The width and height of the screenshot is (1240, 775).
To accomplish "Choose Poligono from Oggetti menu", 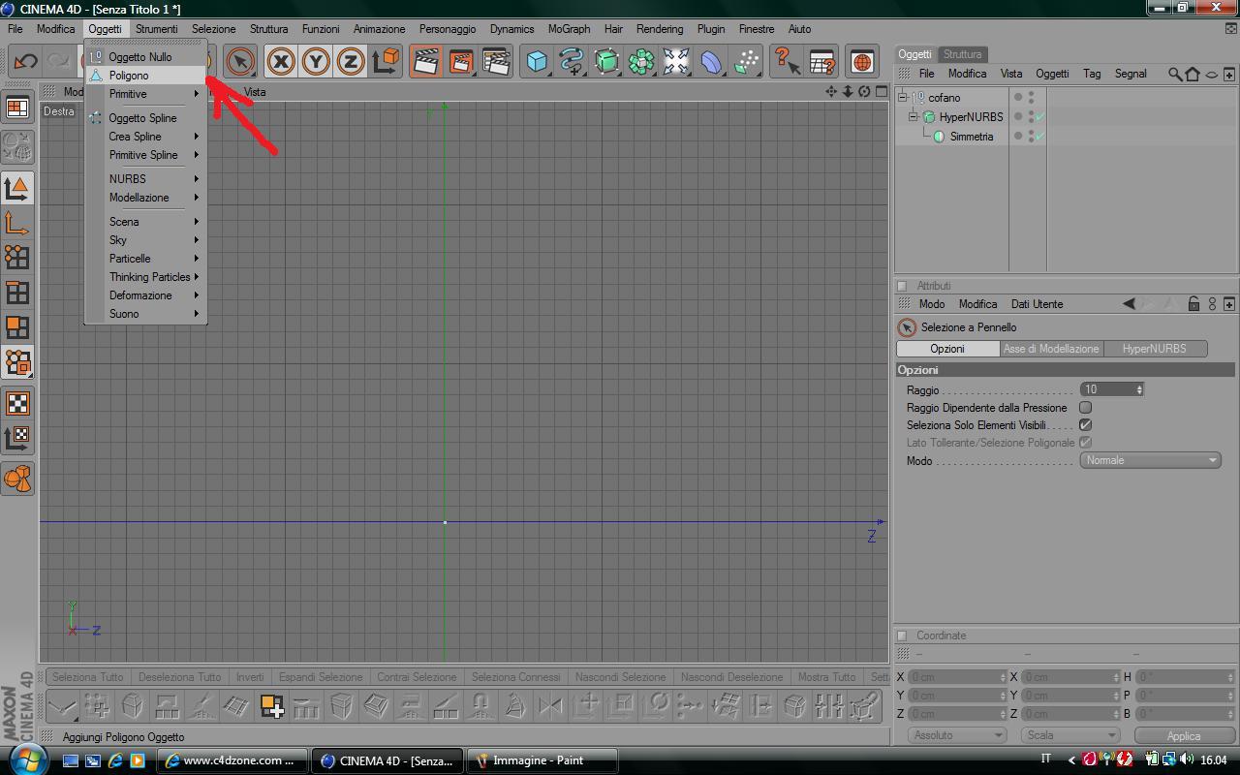I will click(145, 76).
